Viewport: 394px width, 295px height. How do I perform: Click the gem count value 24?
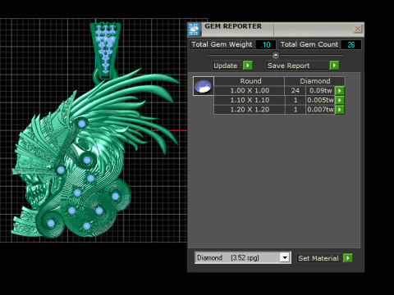coord(295,91)
